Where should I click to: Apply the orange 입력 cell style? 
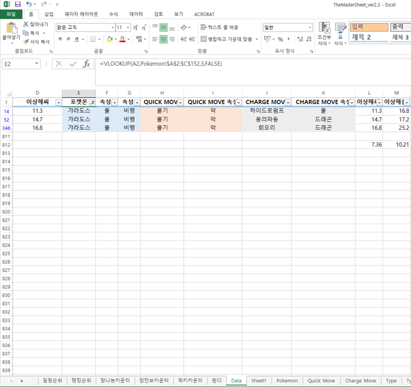[369, 27]
